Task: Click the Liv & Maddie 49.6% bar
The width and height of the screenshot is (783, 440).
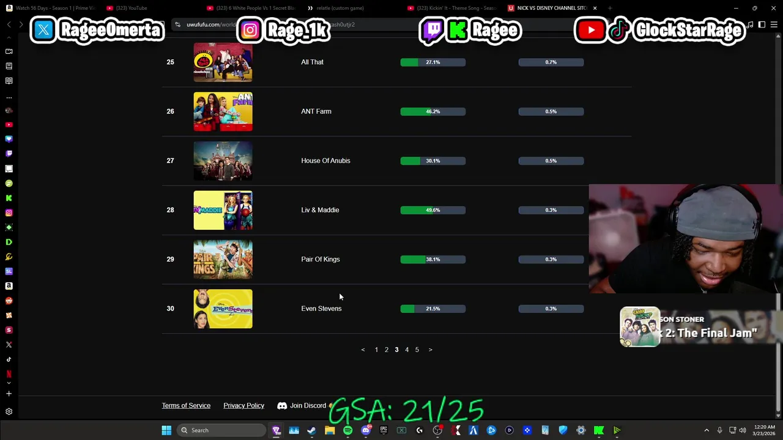Action: tap(433, 210)
